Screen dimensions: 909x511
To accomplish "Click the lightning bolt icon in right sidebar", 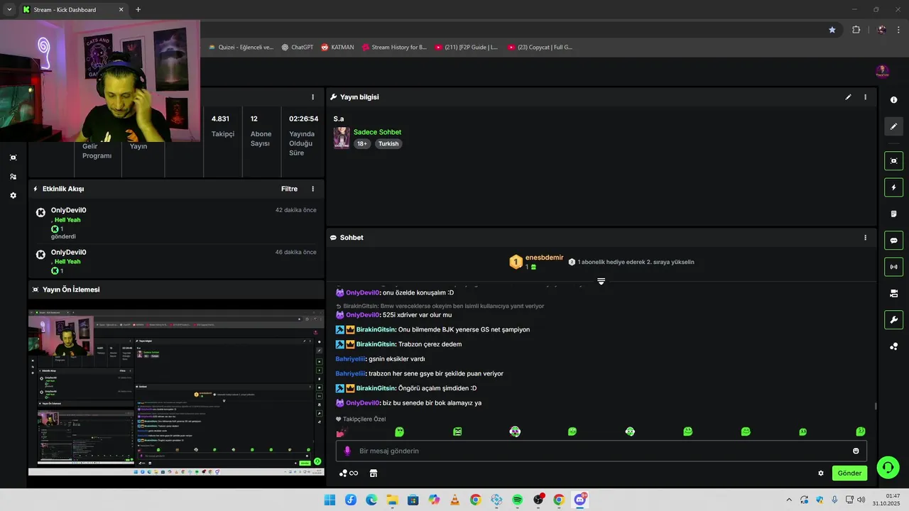I will (x=893, y=187).
